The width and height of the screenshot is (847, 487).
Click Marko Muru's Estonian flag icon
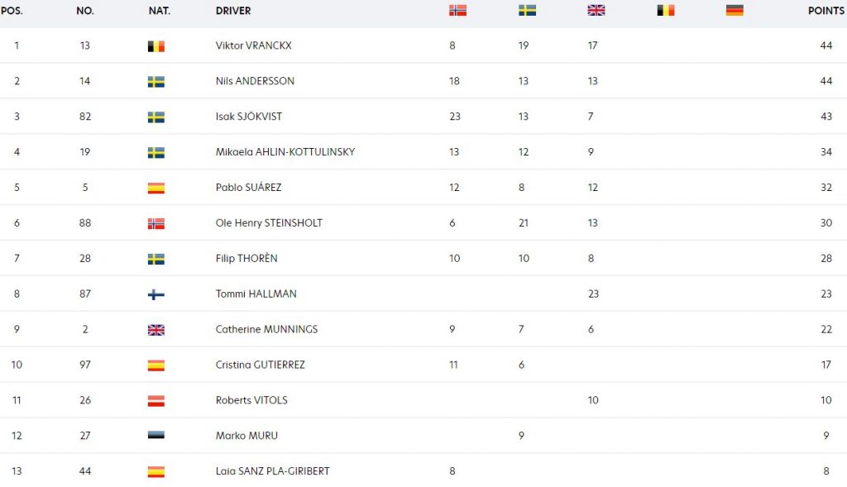156,435
